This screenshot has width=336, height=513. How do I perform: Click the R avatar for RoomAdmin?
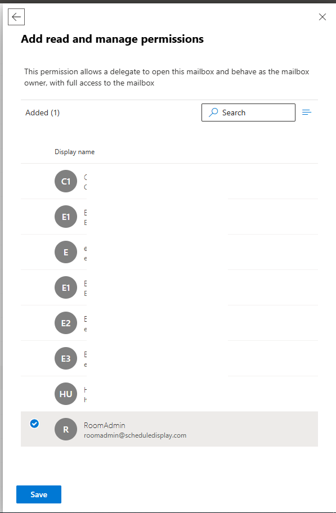(x=66, y=429)
